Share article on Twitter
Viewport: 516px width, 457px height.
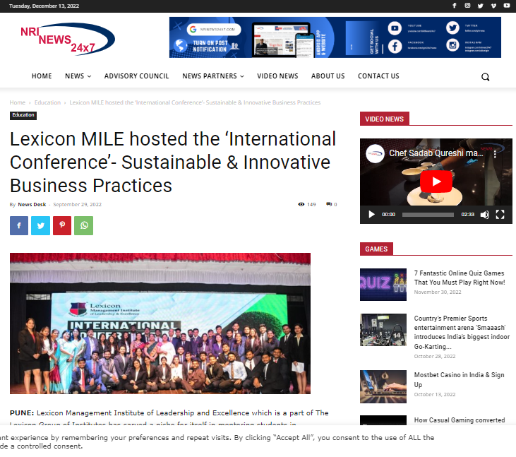40,226
